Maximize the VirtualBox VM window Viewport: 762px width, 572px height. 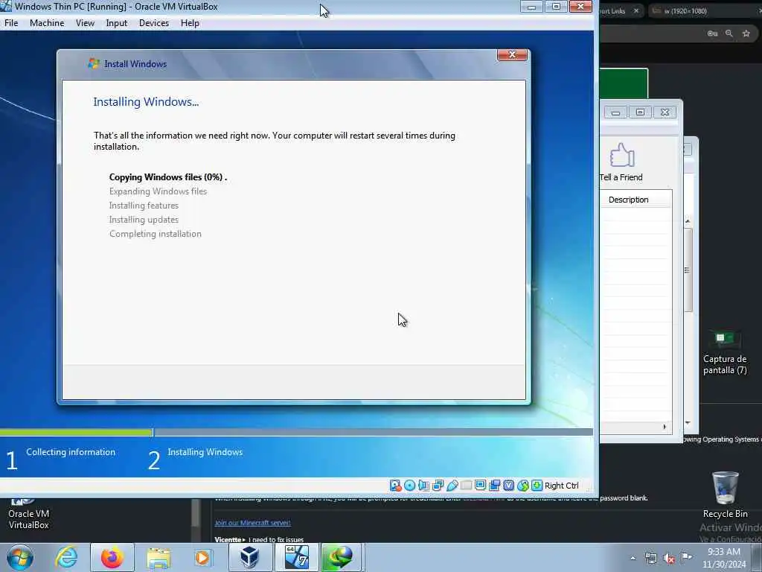tap(556, 7)
